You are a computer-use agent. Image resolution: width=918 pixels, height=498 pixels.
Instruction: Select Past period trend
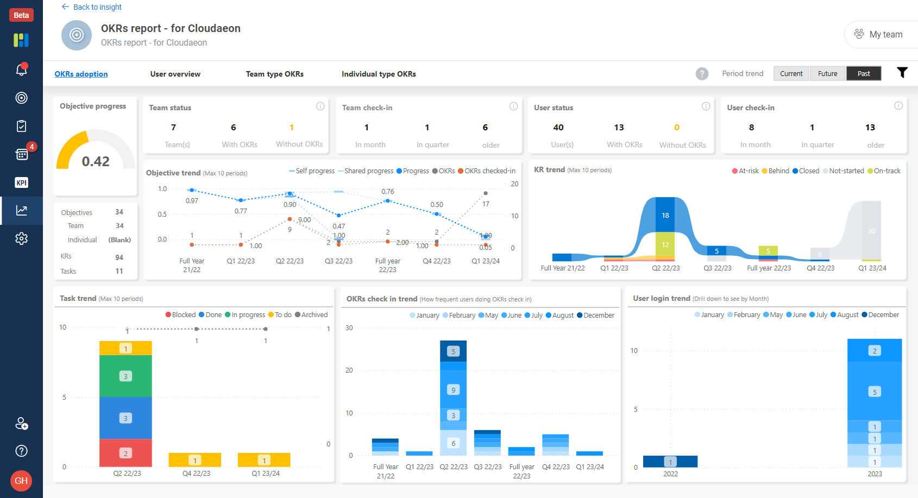coord(864,73)
